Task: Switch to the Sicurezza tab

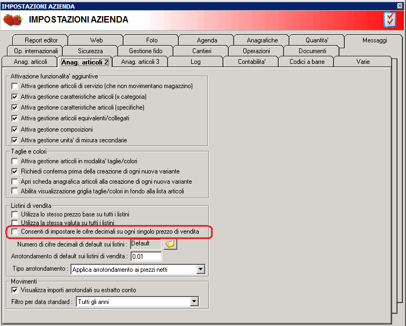Action: click(x=90, y=51)
